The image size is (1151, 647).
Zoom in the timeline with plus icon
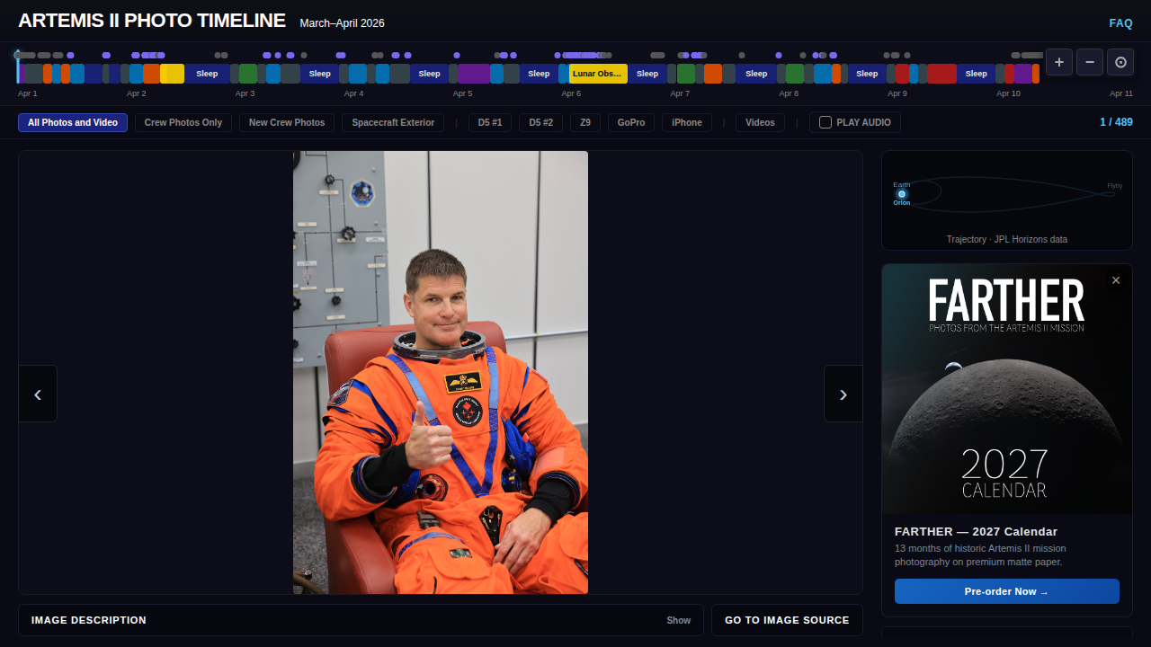(x=1059, y=62)
